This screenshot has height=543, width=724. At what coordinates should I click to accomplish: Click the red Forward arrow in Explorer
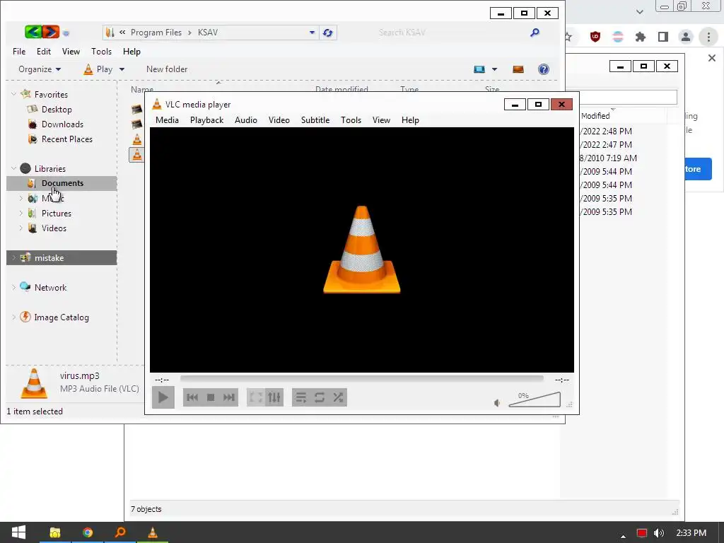[51, 32]
